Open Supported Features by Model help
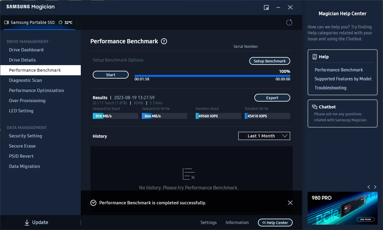Image resolution: width=383 pixels, height=230 pixels. (343, 79)
